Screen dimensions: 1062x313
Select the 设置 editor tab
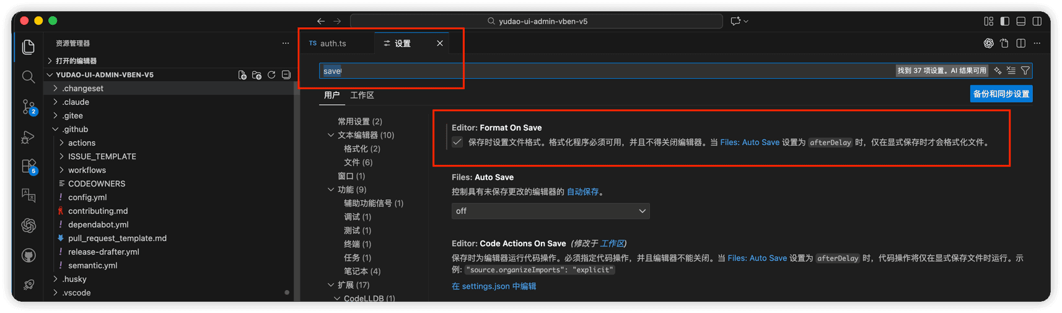403,43
